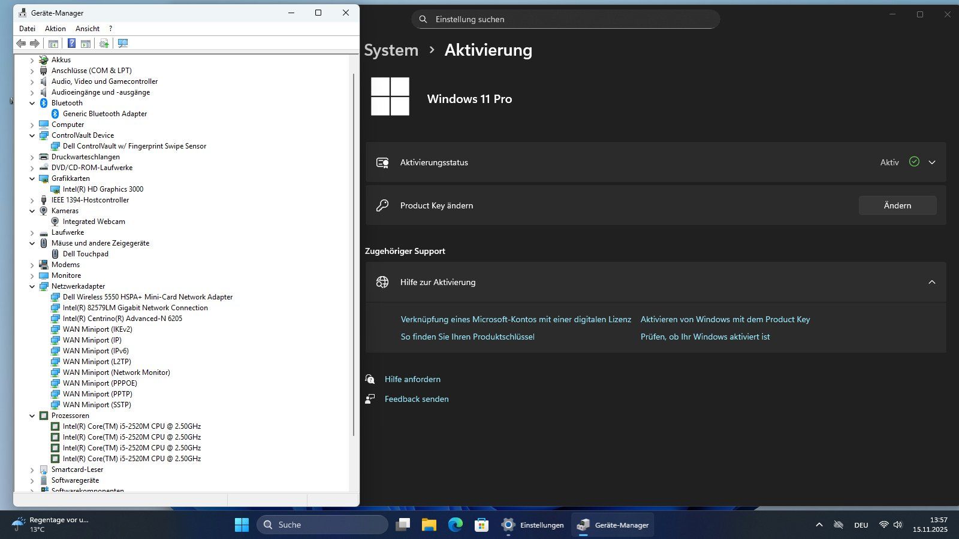Image resolution: width=959 pixels, height=539 pixels.
Task: Click the Feedback senden link
Action: pos(417,399)
